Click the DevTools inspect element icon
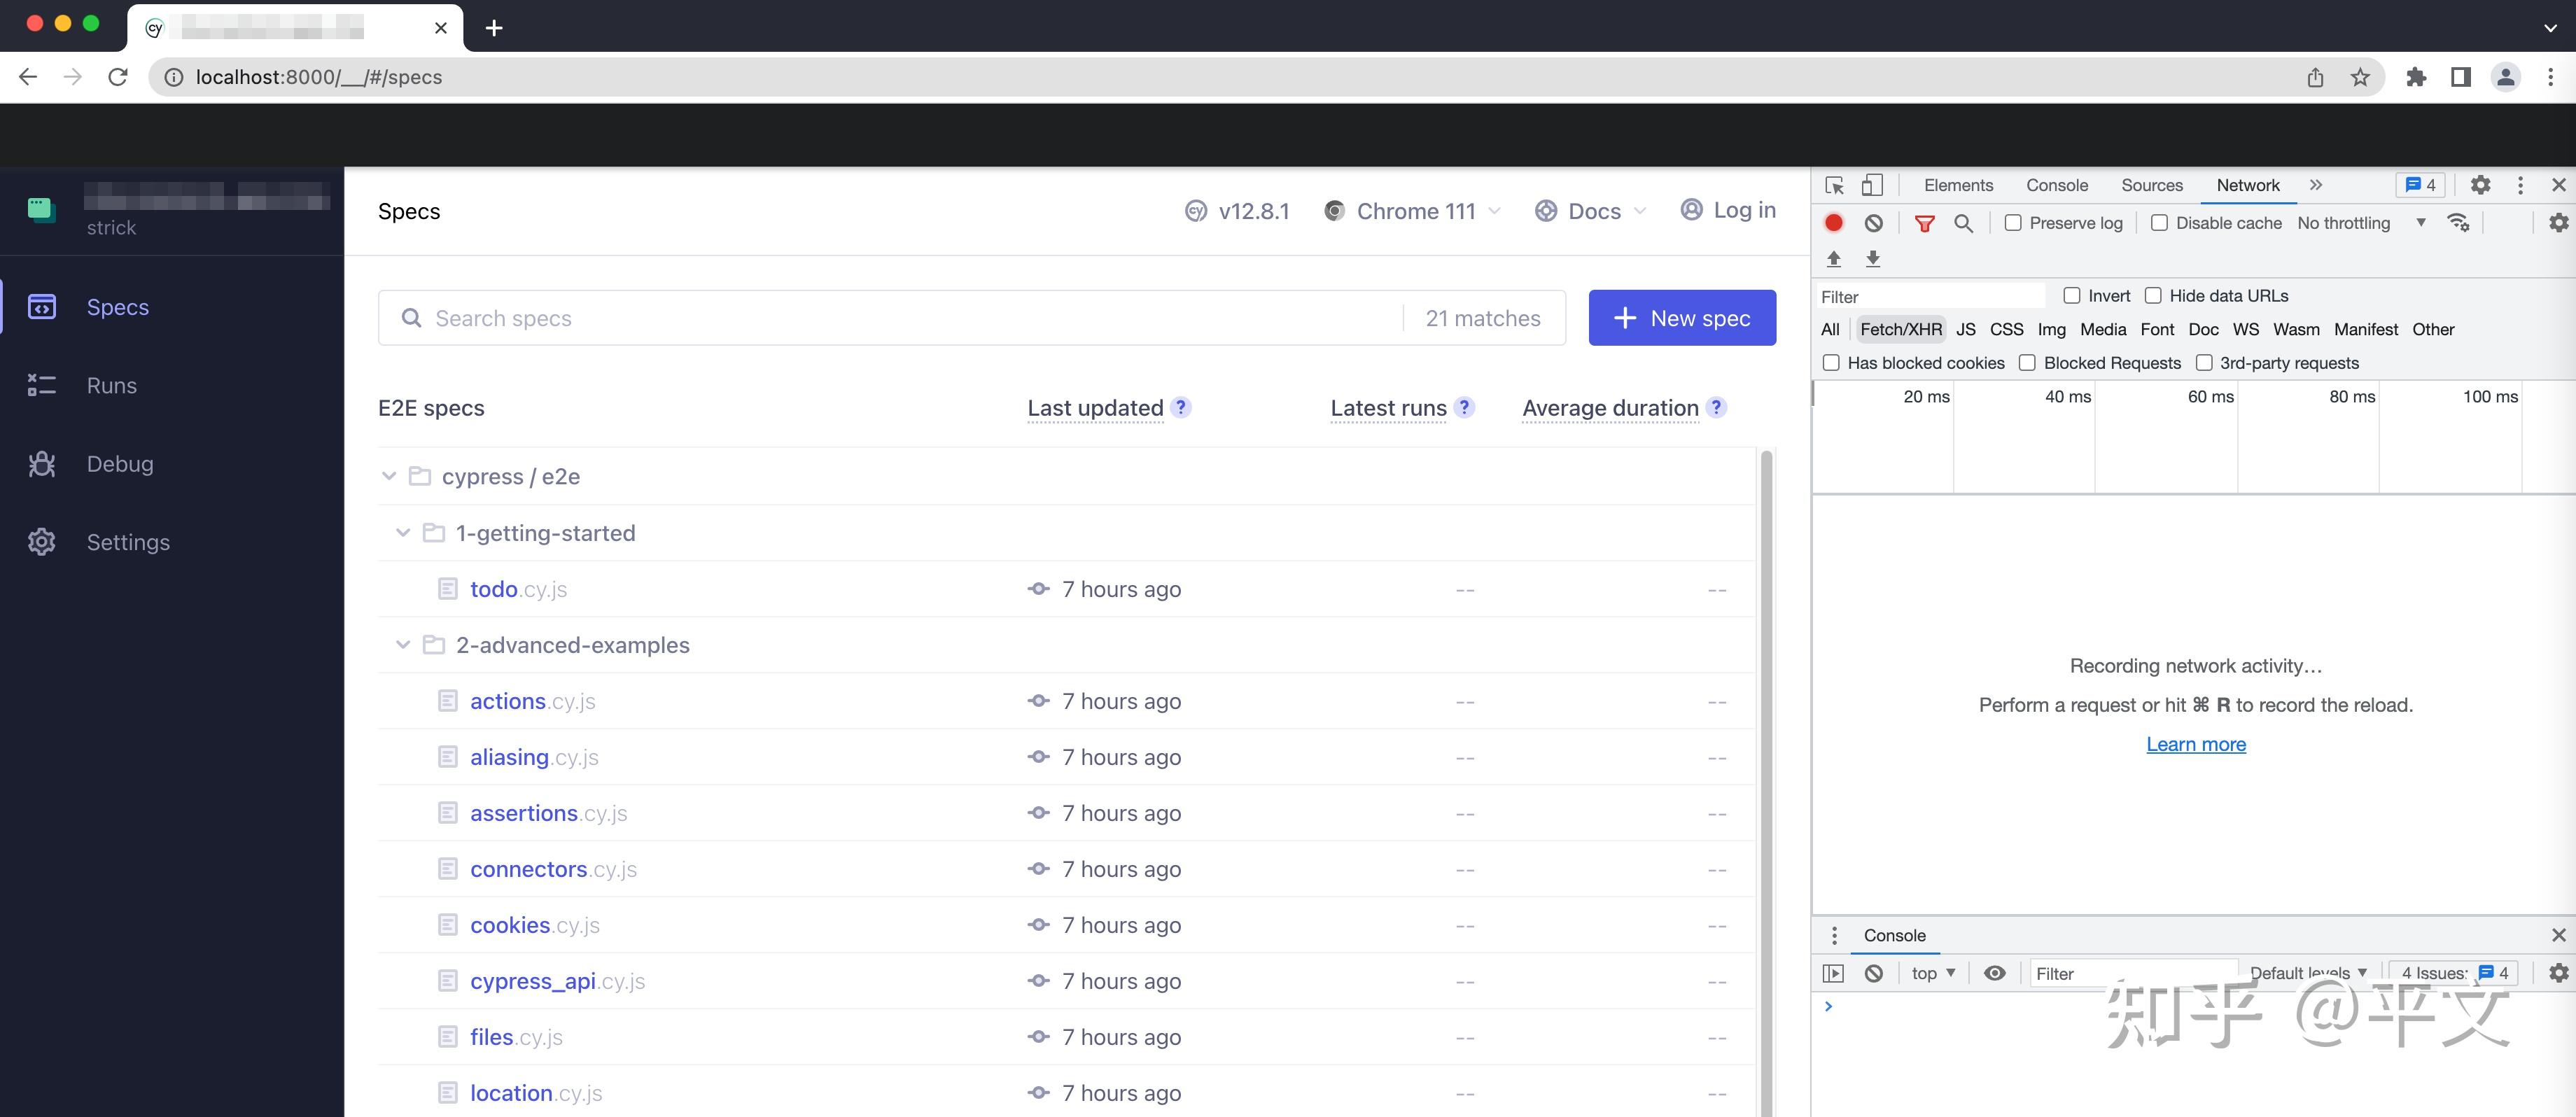The image size is (2576, 1117). click(x=1834, y=185)
